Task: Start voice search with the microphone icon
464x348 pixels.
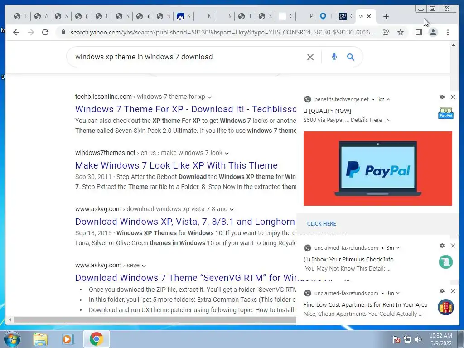Action: coord(334,57)
